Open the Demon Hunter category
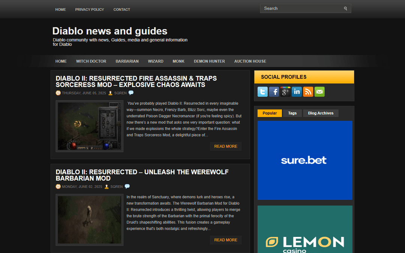 click(209, 61)
